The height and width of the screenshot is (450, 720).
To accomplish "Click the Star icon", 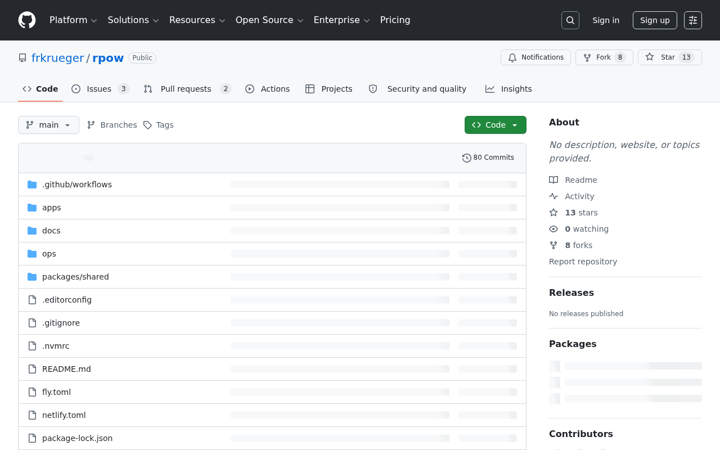I will pos(650,57).
